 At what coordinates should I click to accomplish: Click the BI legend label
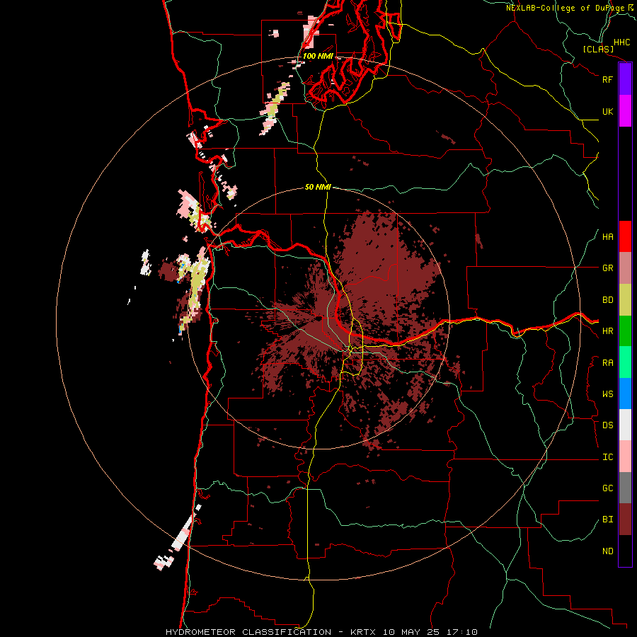click(607, 520)
